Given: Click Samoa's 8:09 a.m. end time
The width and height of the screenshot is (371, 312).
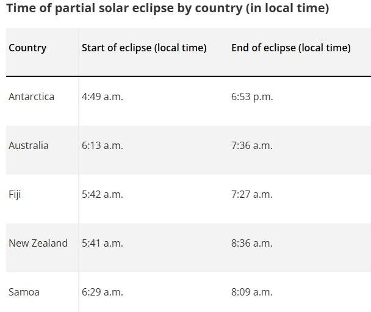Looking at the screenshot, I should coord(252,292).
